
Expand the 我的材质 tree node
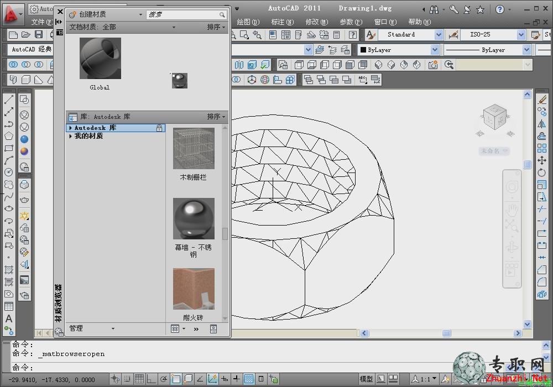pos(71,136)
